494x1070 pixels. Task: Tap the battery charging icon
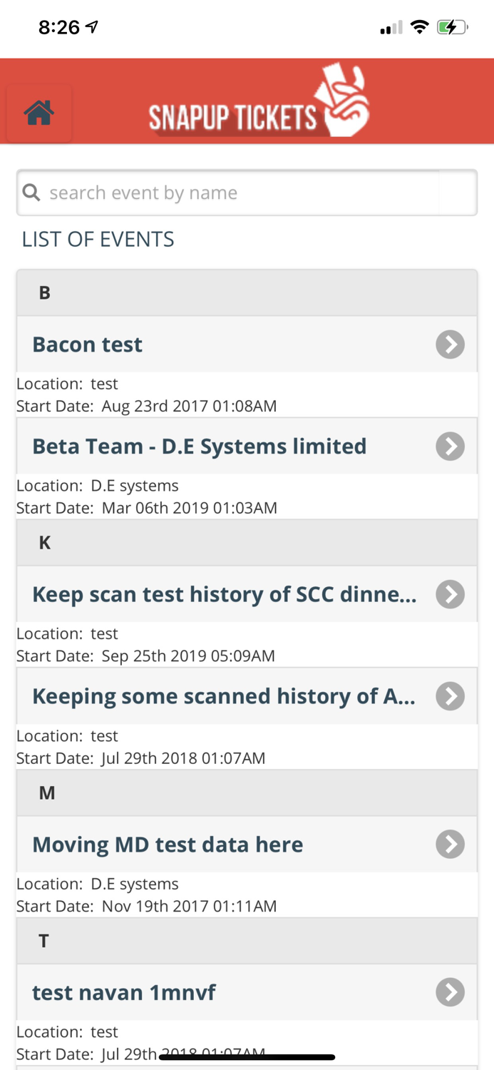[x=452, y=28]
